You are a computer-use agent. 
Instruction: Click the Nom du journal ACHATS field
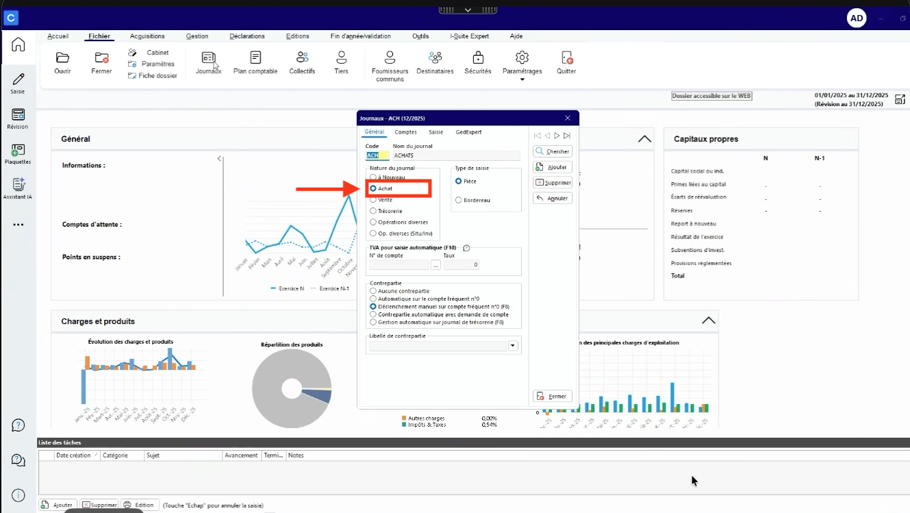click(456, 155)
